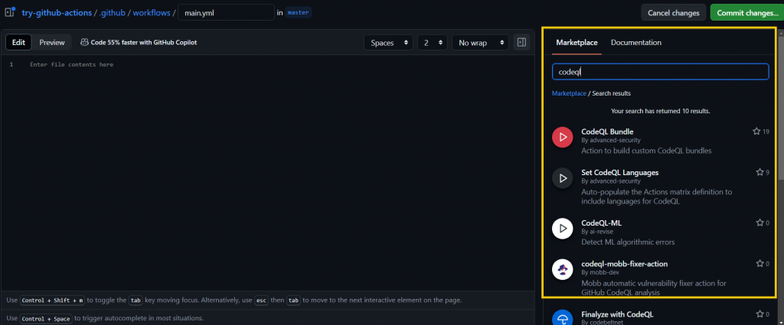The image size is (784, 325).
Task: Star the CodeQL Bundle action
Action: click(x=756, y=132)
